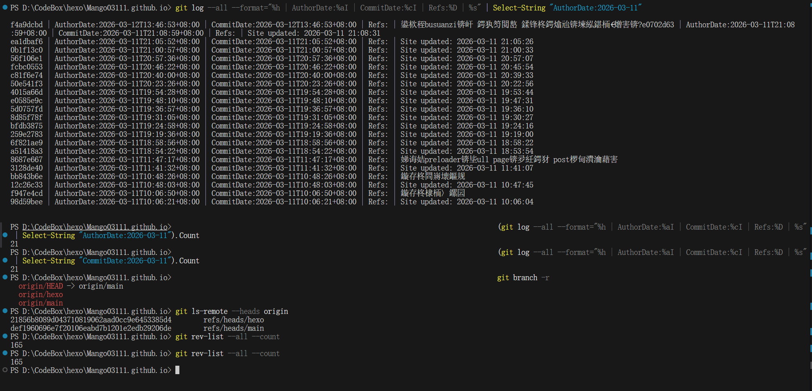The width and height of the screenshot is (812, 391).
Task: Click the command marker dot beside git branch -r
Action: point(5,277)
